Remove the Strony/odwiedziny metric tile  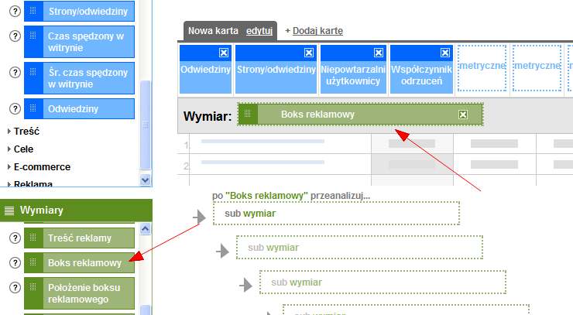pos(308,53)
